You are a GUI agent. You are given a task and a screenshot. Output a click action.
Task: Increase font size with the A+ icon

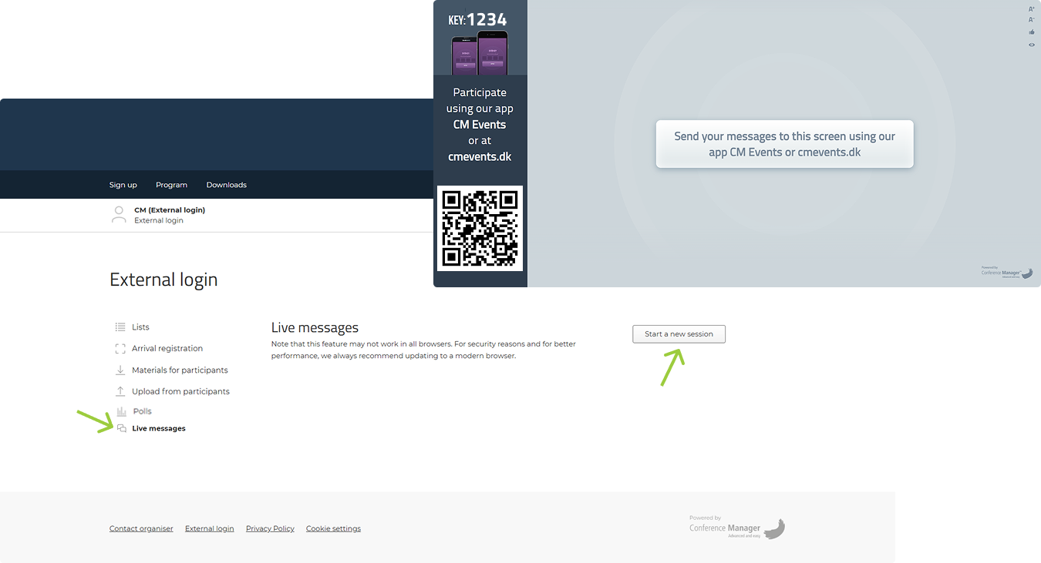click(1032, 9)
